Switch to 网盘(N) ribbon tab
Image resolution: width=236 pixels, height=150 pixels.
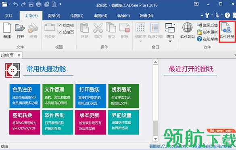[x=146, y=16]
